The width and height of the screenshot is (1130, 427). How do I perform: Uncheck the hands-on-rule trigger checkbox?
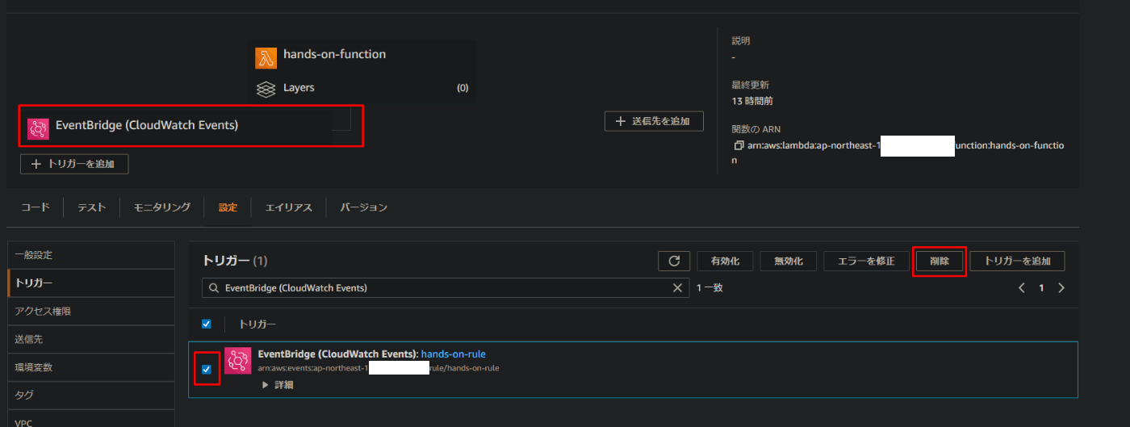click(207, 369)
